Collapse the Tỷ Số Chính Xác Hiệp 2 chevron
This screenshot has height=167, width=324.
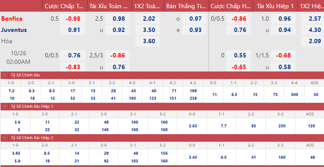click(x=4, y=138)
